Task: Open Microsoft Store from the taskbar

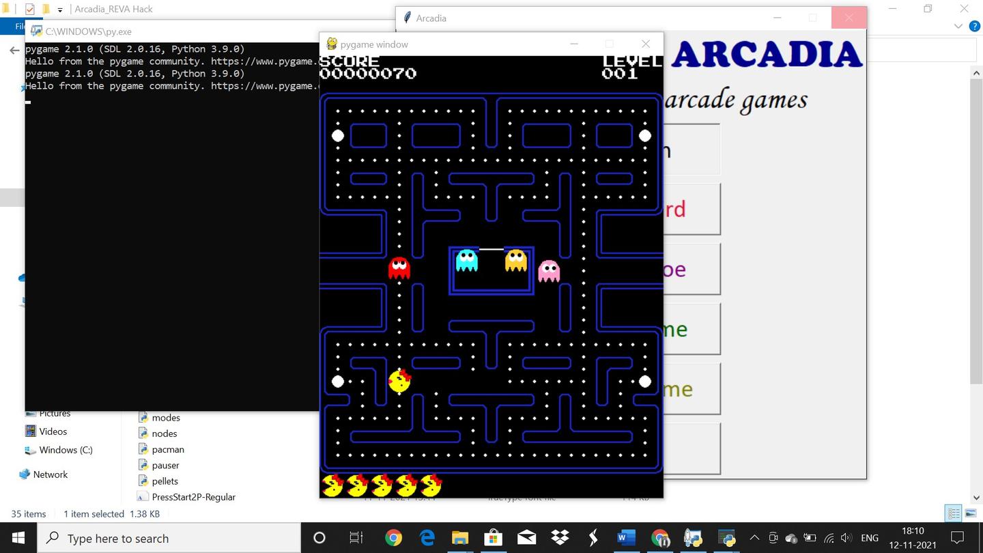Action: pos(493,538)
